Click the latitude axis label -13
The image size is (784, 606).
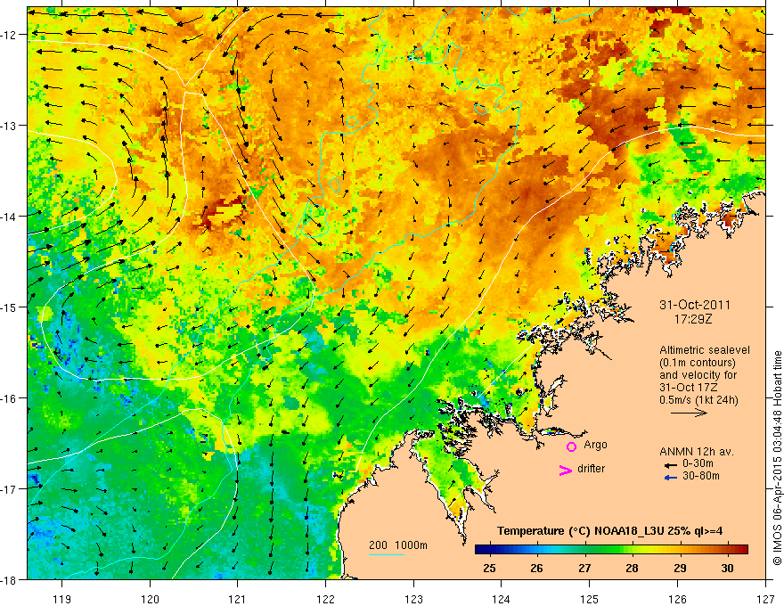pyautogui.click(x=9, y=126)
